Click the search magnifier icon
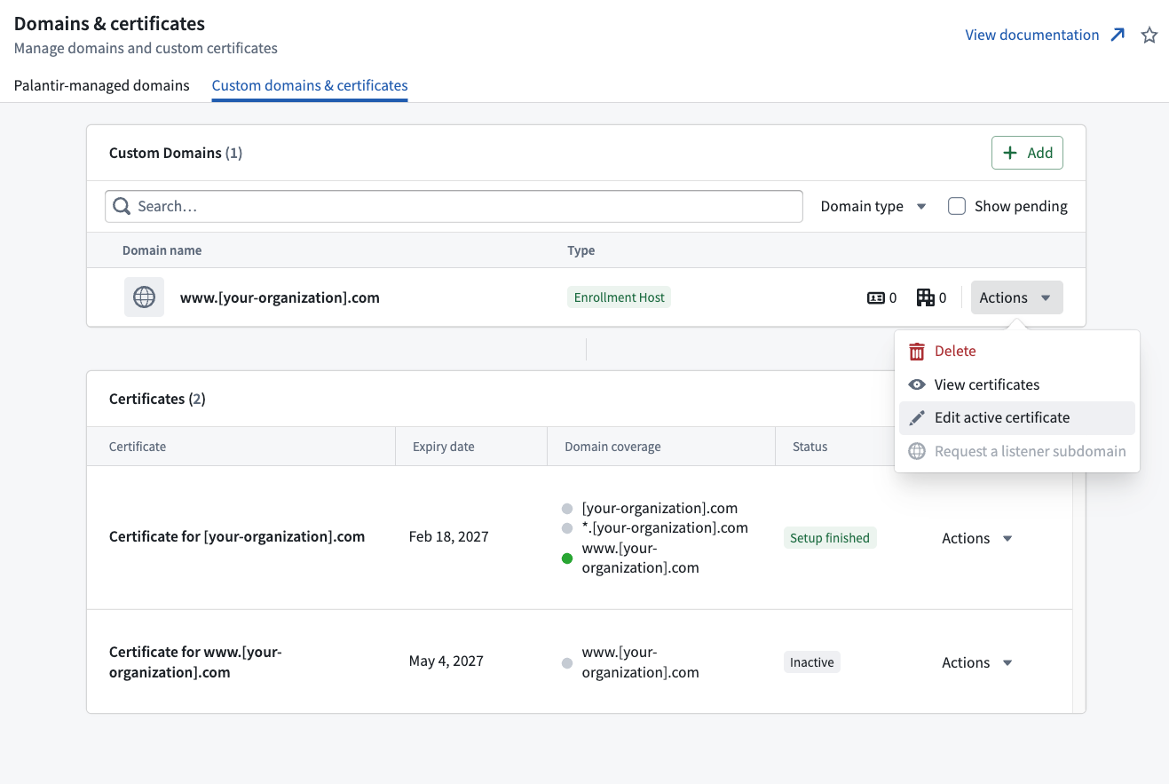This screenshot has width=1169, height=784. (x=122, y=206)
